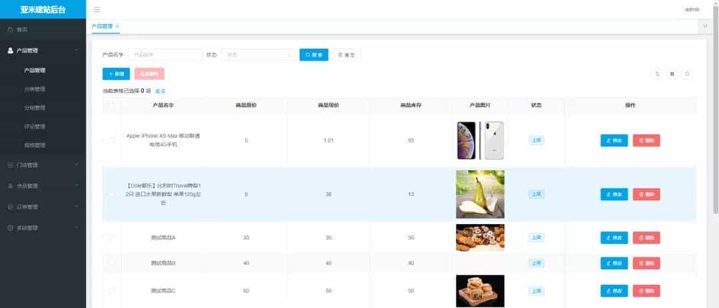Check the Dole pear product row checkbox

[x=112, y=194]
